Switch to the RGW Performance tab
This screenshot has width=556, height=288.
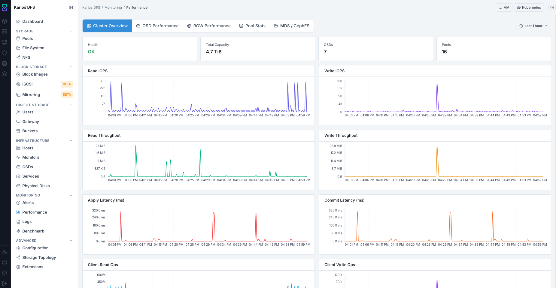coord(209,26)
